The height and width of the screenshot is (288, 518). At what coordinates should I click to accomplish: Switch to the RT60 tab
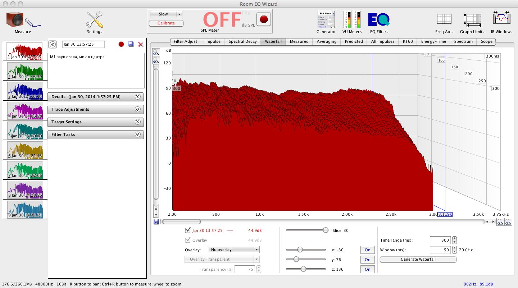coord(408,41)
